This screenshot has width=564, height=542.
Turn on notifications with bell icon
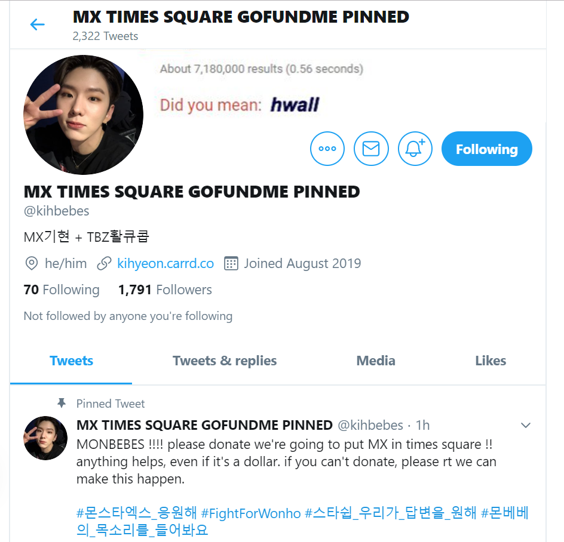click(x=415, y=149)
